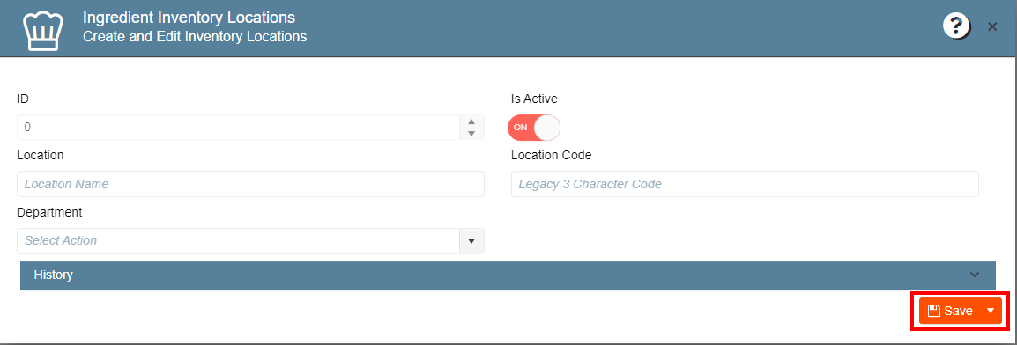Click the Department label text
This screenshot has height=345, width=1017.
(49, 212)
